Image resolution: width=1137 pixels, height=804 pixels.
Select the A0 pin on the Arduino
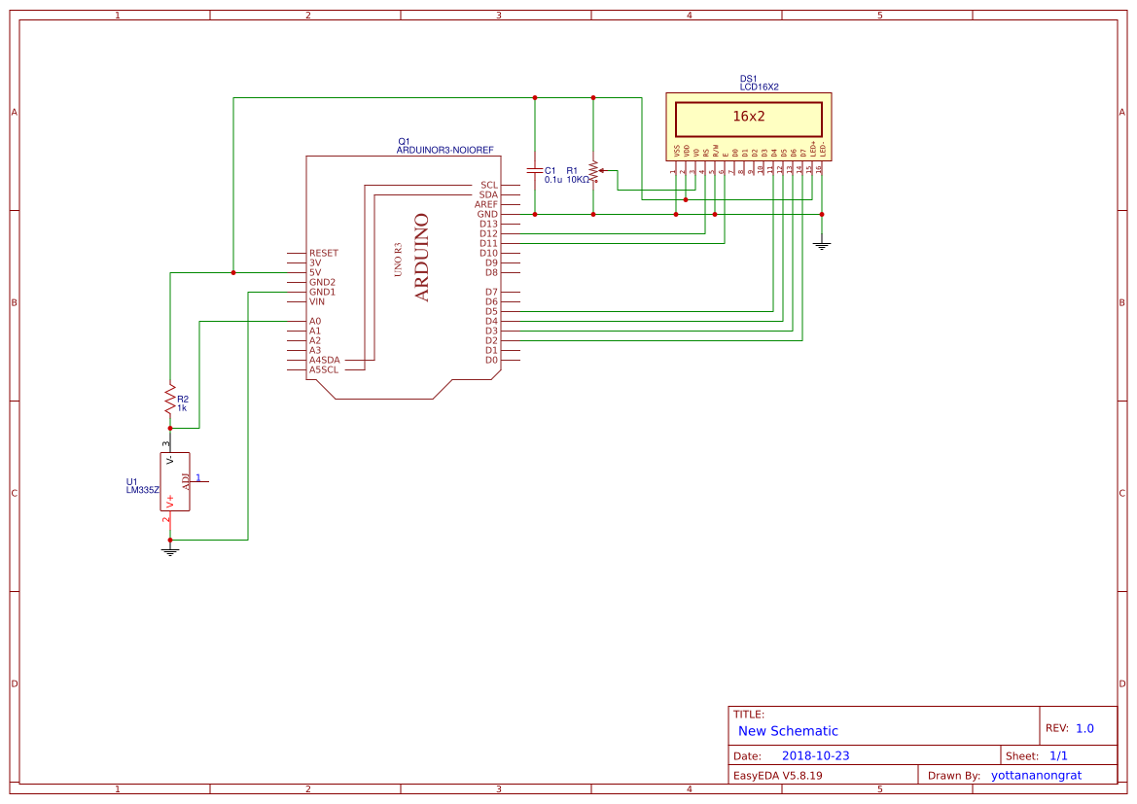(314, 321)
